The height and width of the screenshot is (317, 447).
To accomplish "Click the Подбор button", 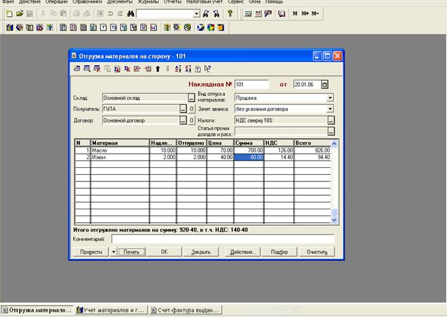I will [x=279, y=251].
